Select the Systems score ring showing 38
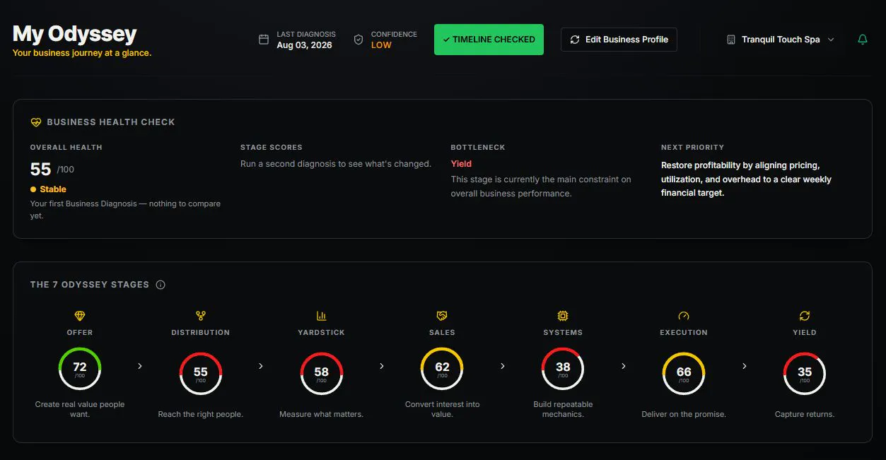The height and width of the screenshot is (460, 886). pos(563,370)
